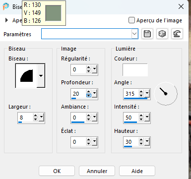This screenshot has width=191, height=179.
Task: Click the OK button
Action: click(x=57, y=171)
